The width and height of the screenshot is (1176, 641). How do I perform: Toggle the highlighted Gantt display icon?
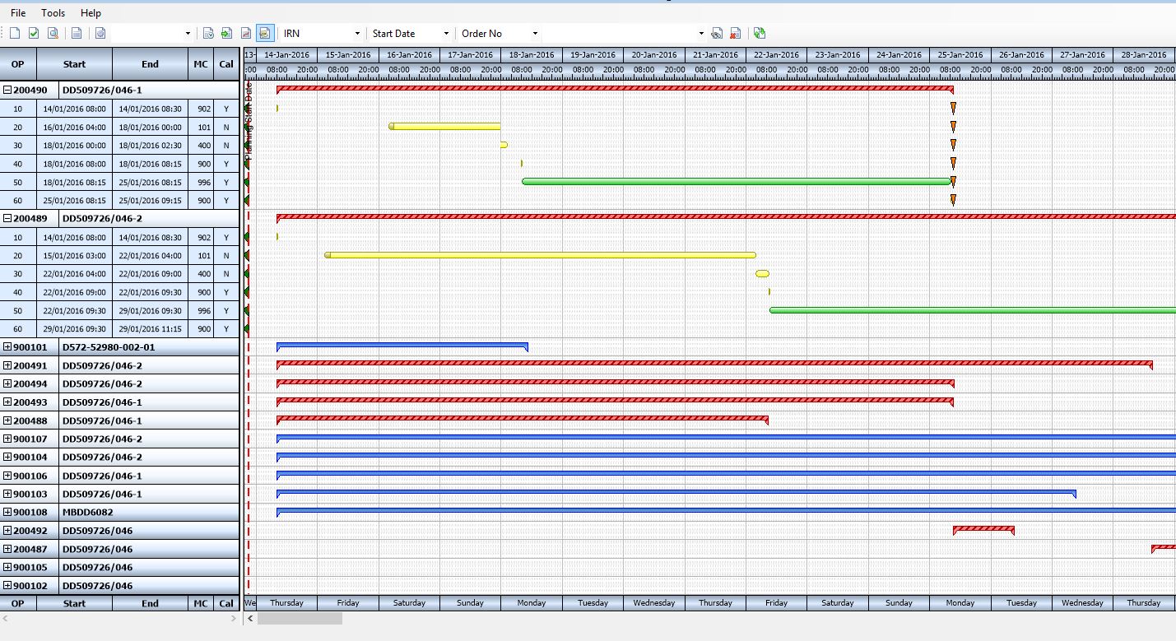263,33
